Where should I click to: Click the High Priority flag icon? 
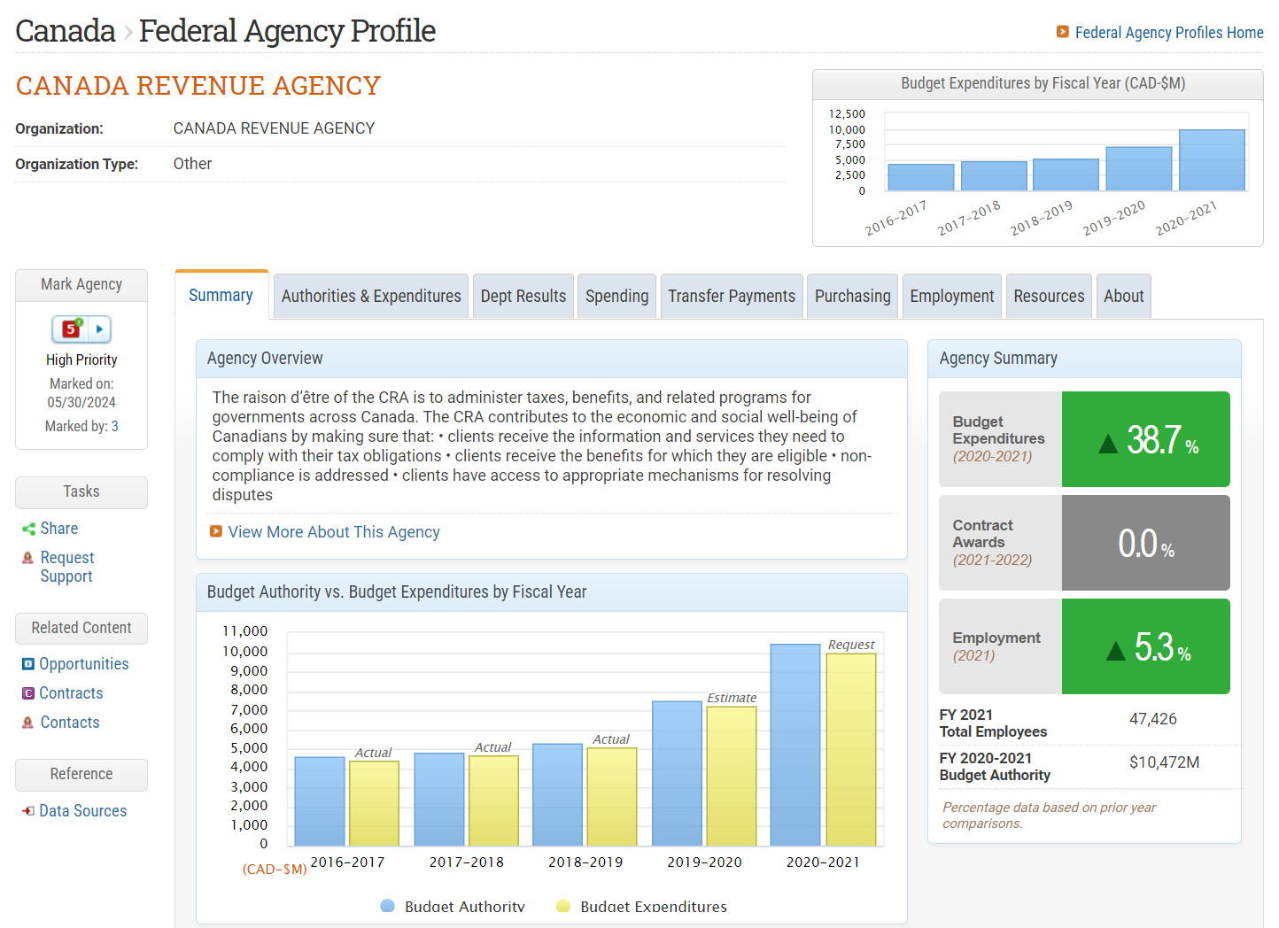(x=71, y=329)
